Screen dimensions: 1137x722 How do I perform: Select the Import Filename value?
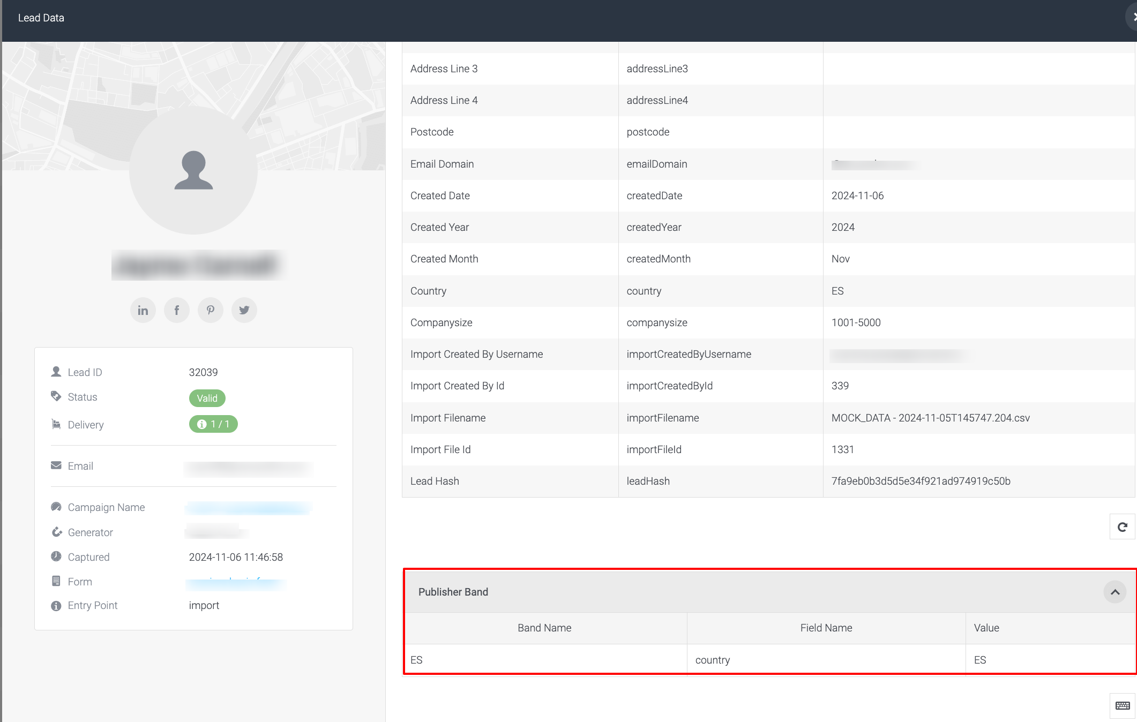point(931,418)
